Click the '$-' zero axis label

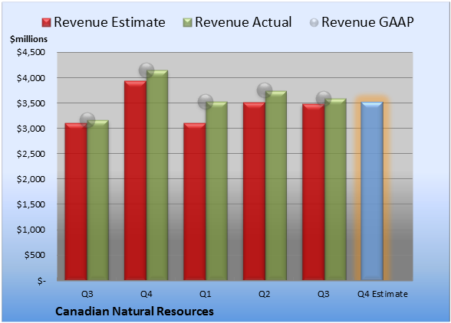click(x=41, y=281)
